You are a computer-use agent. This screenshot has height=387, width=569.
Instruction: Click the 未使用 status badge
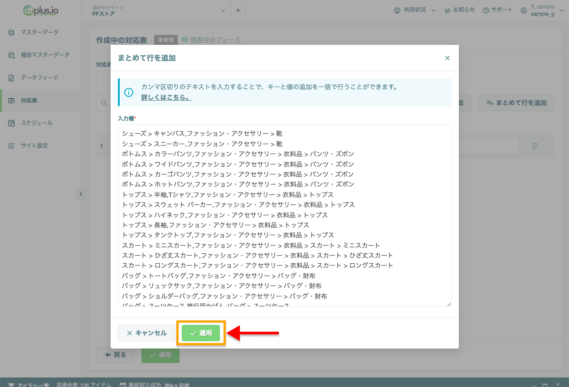(165, 40)
